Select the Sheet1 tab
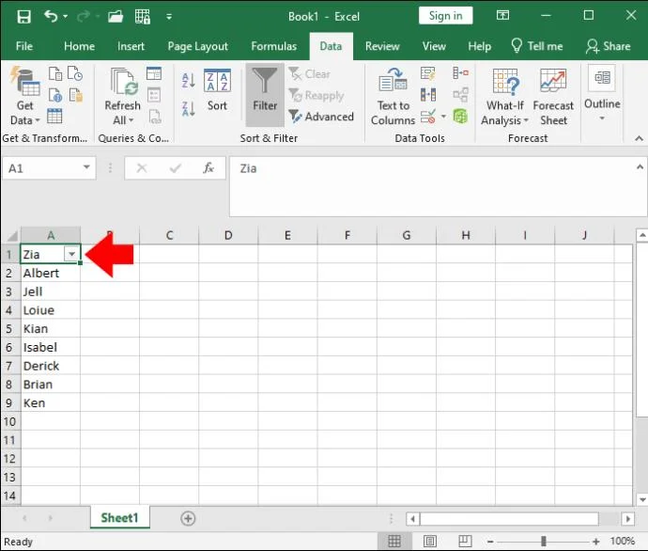The width and height of the screenshot is (648, 551). [119, 518]
